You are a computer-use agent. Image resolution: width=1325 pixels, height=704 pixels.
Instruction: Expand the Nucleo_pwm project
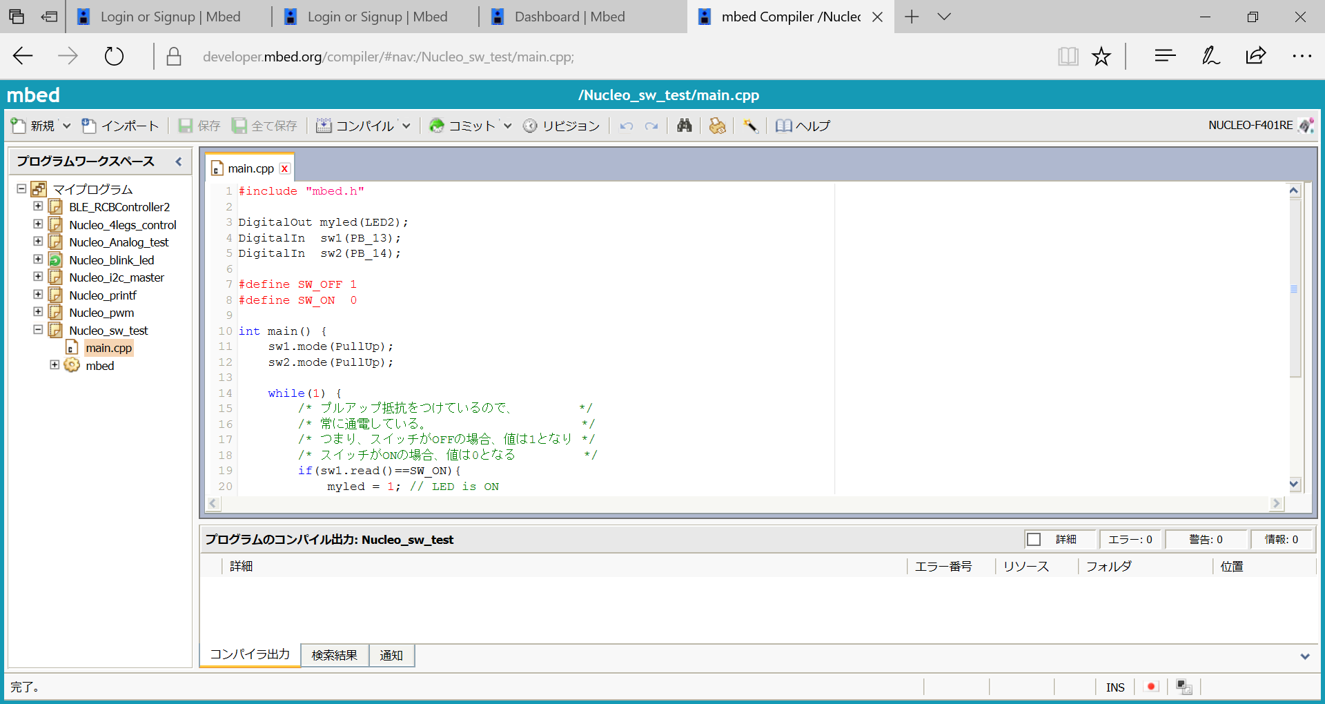pos(38,311)
